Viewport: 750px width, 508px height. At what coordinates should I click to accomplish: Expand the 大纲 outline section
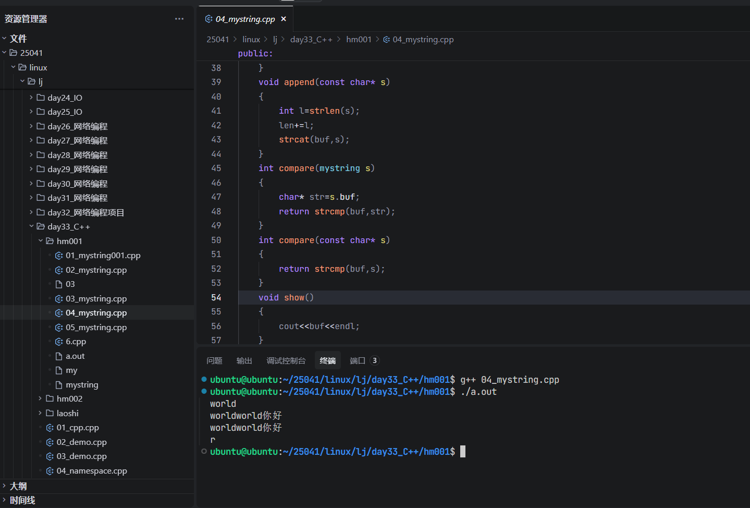[x=4, y=486]
